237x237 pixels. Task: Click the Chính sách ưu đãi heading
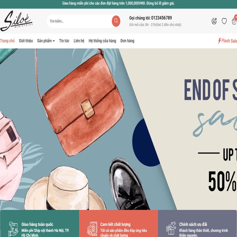click(193, 224)
